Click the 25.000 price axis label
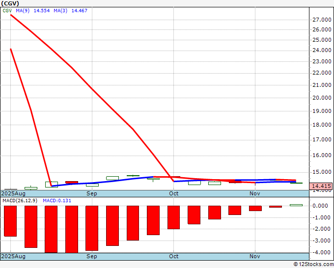Screen dimensions: 334x268 (x=322, y=40)
